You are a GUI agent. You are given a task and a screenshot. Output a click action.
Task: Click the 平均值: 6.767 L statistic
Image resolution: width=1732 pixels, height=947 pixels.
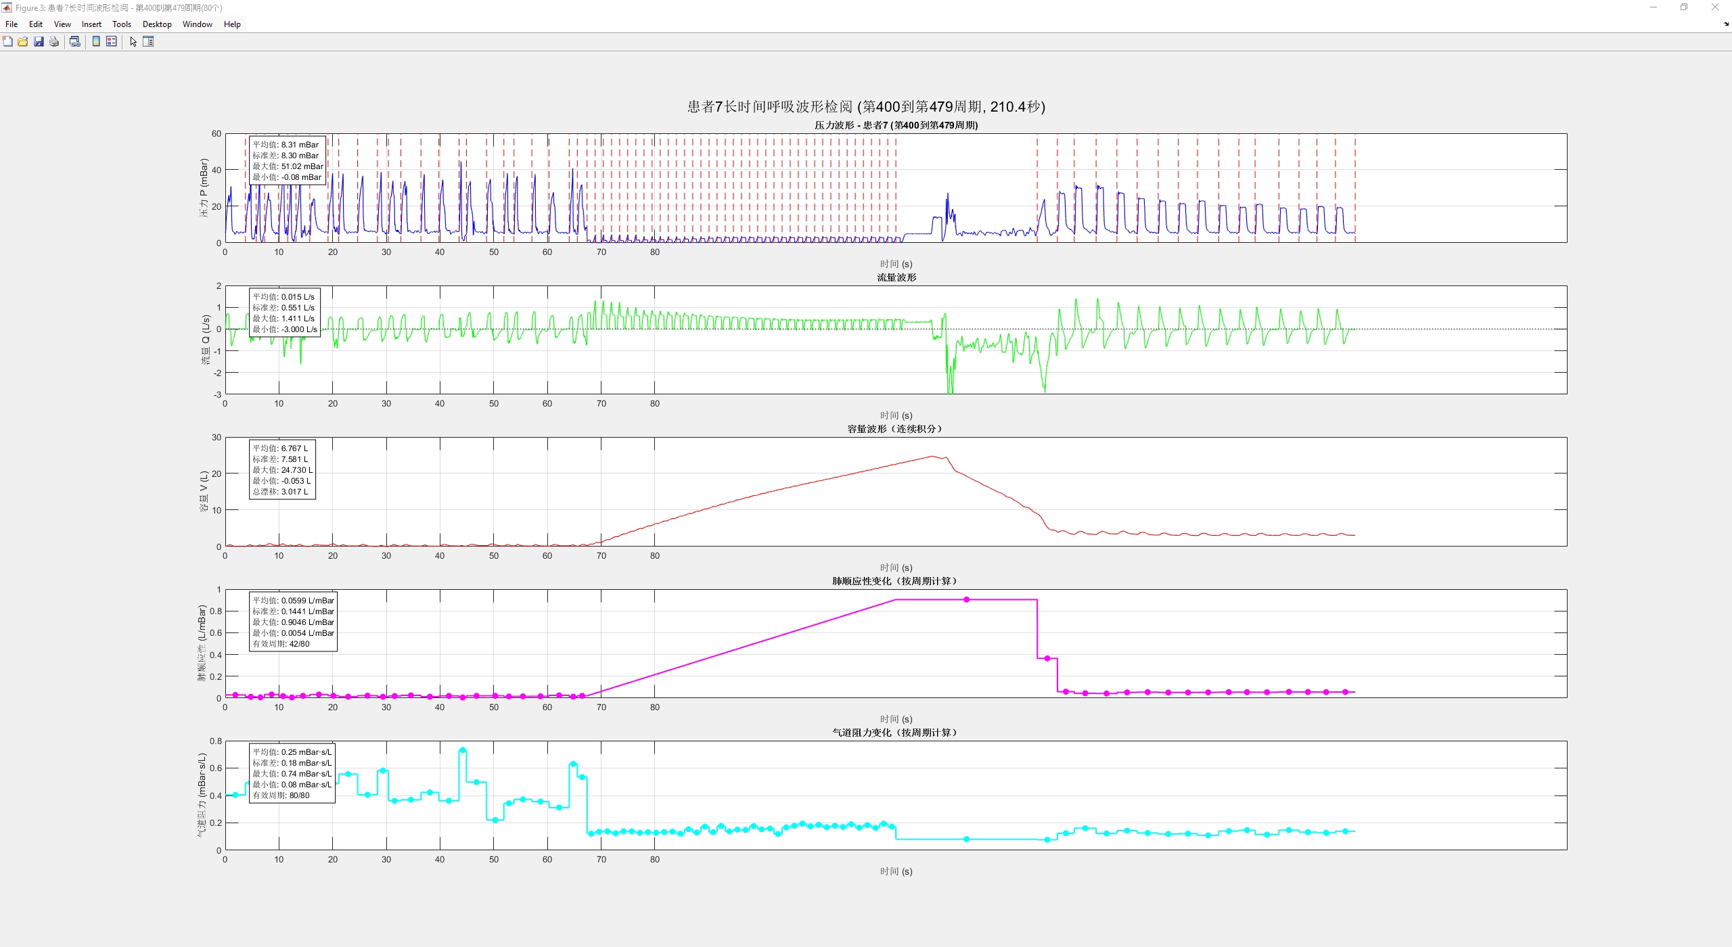coord(280,448)
